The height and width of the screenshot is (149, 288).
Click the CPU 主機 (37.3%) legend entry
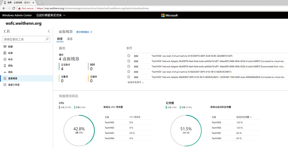tap(65, 107)
